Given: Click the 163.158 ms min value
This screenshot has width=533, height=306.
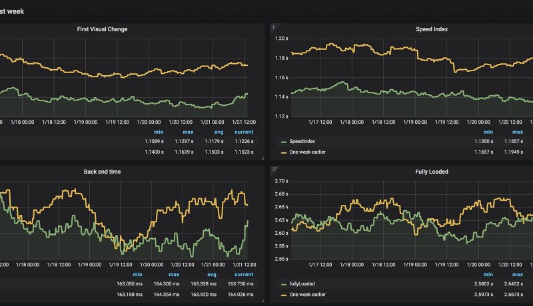Looking at the screenshot, I should (129, 295).
